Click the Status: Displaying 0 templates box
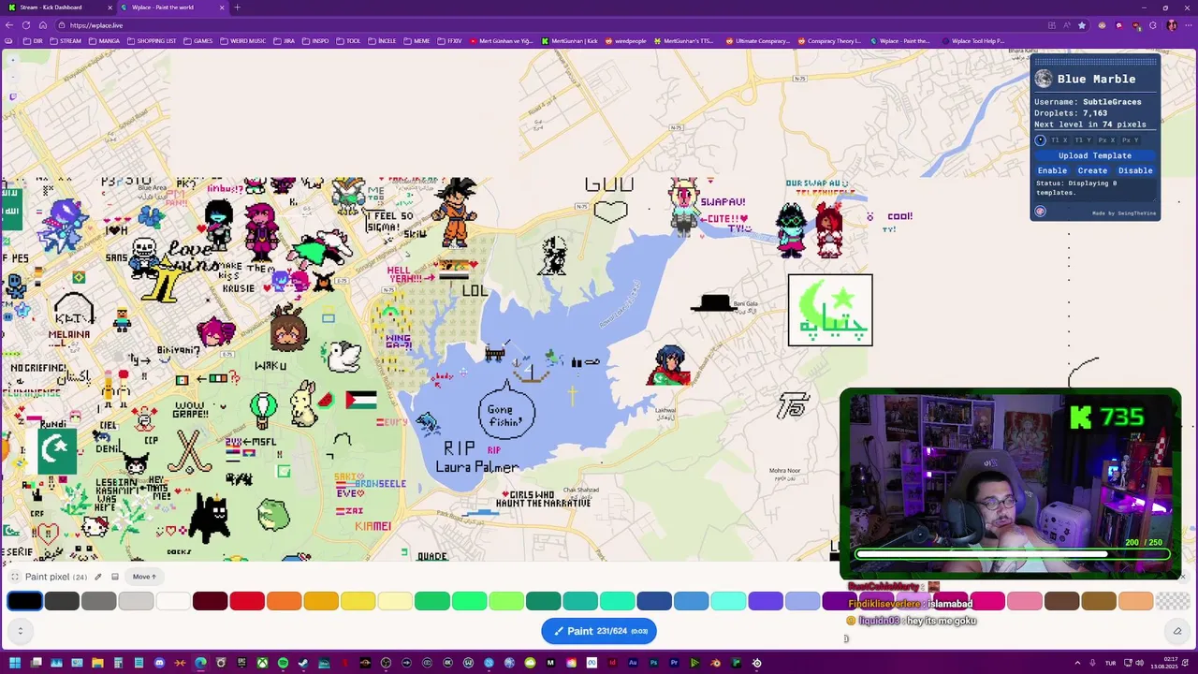 tap(1095, 189)
